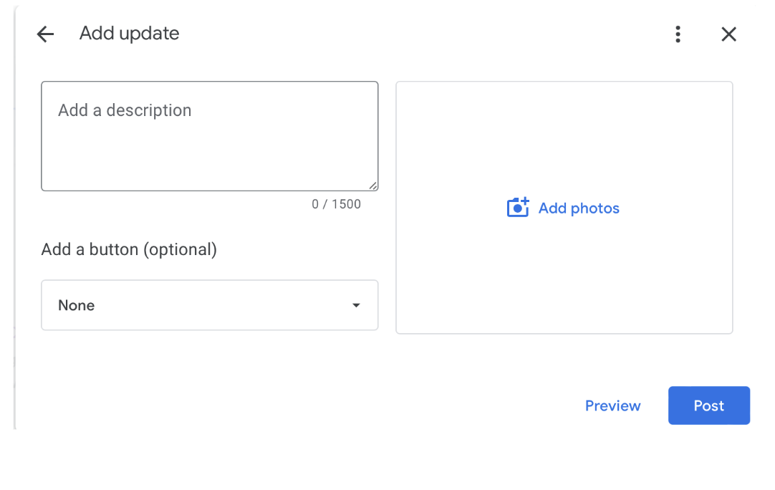
Task: Focus the Add a description text area
Action: tap(209, 136)
